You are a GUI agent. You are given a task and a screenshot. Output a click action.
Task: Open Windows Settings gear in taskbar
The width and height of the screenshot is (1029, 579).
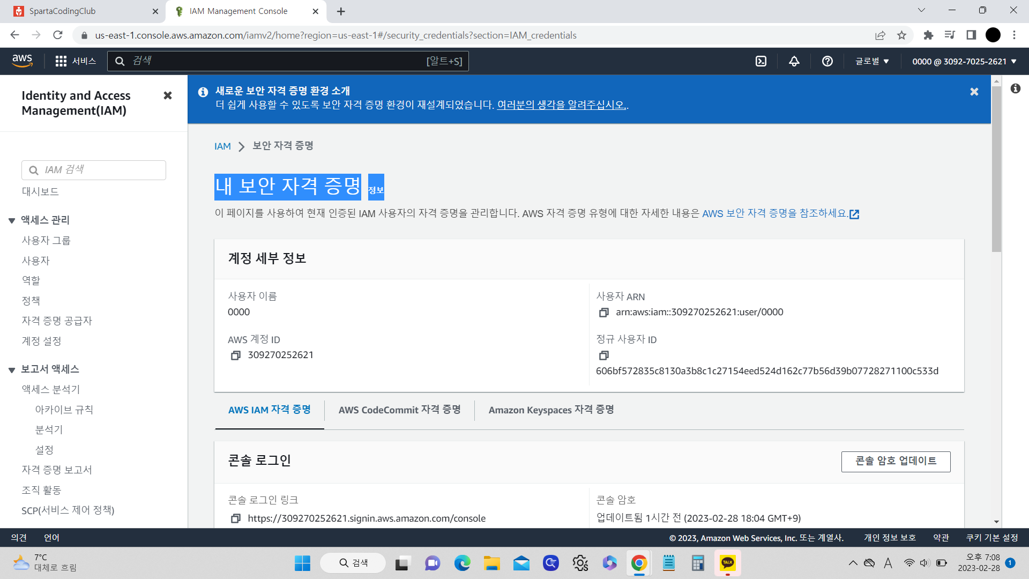[580, 563]
